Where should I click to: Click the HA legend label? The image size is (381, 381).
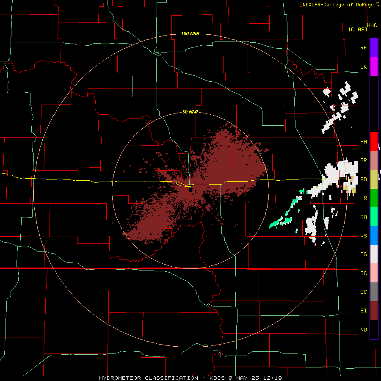click(x=363, y=142)
